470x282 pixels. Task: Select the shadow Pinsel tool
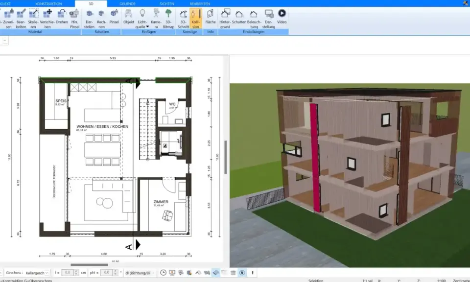(114, 17)
